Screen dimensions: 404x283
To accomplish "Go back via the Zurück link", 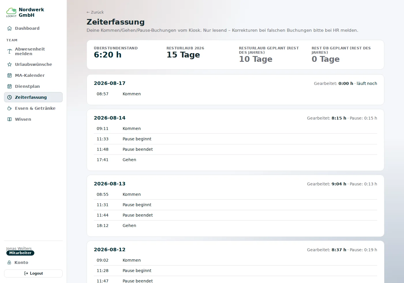I will tap(95, 12).
